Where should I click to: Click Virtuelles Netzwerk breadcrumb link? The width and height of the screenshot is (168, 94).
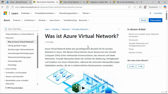point(80,29)
